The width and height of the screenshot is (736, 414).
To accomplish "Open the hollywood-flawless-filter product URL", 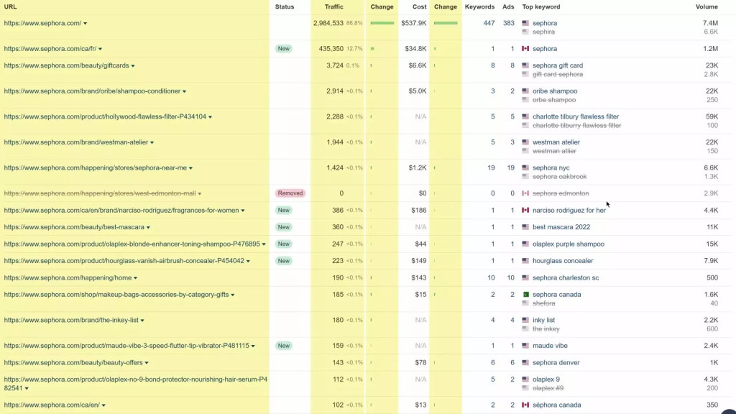I will pos(105,116).
